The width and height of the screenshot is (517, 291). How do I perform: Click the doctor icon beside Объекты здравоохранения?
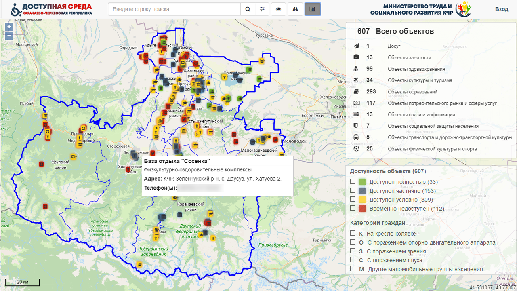[356, 69]
